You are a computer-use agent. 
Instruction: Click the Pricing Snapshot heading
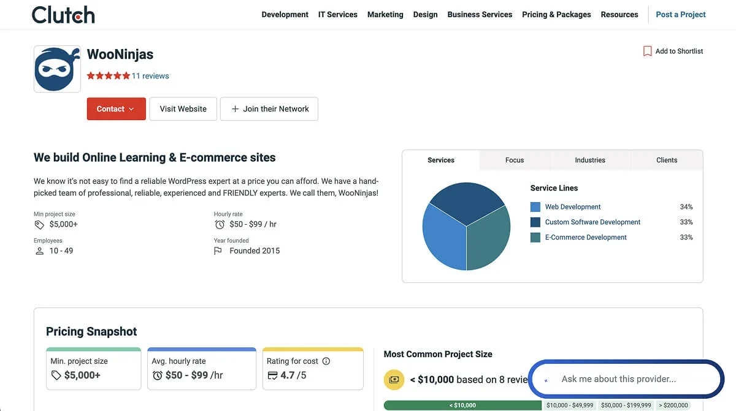[x=91, y=331]
